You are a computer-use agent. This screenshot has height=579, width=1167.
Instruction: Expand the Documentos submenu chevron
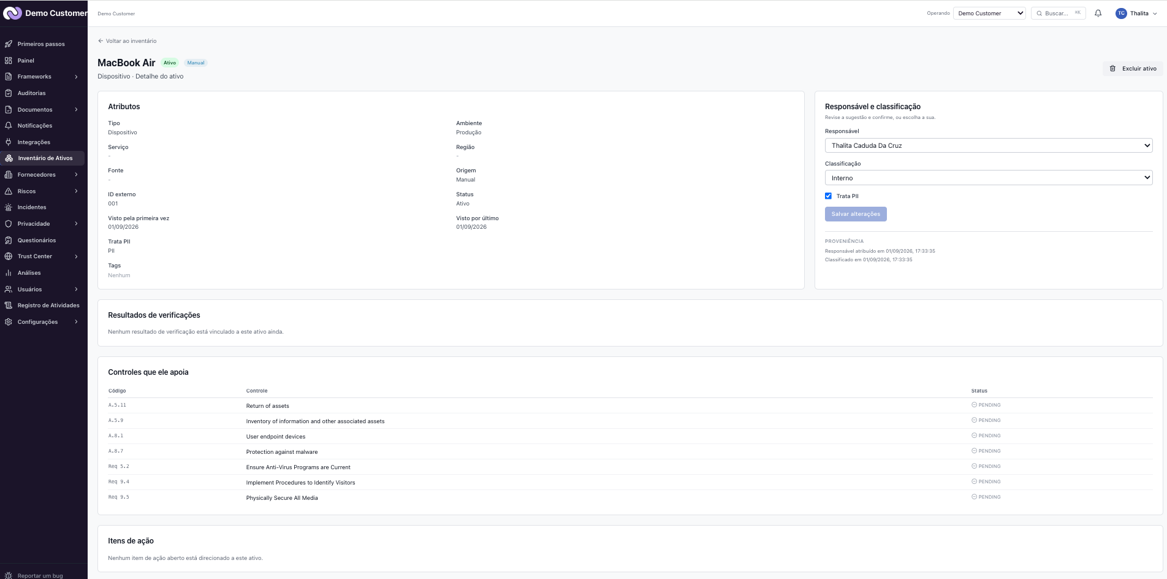coord(77,110)
